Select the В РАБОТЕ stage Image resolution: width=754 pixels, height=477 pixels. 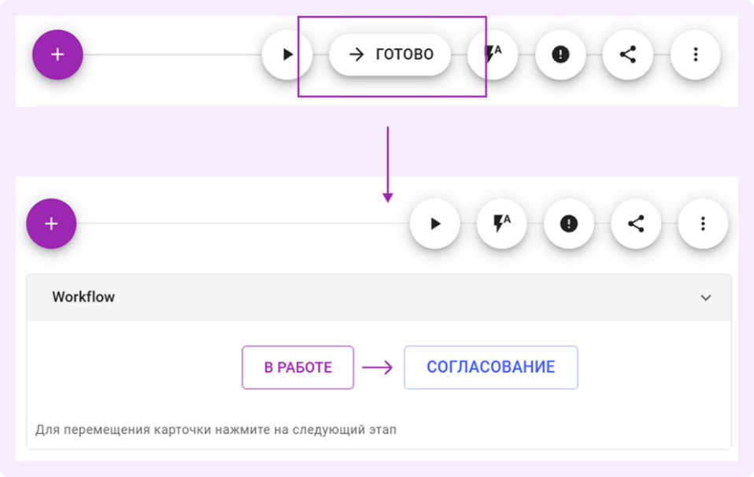point(298,368)
